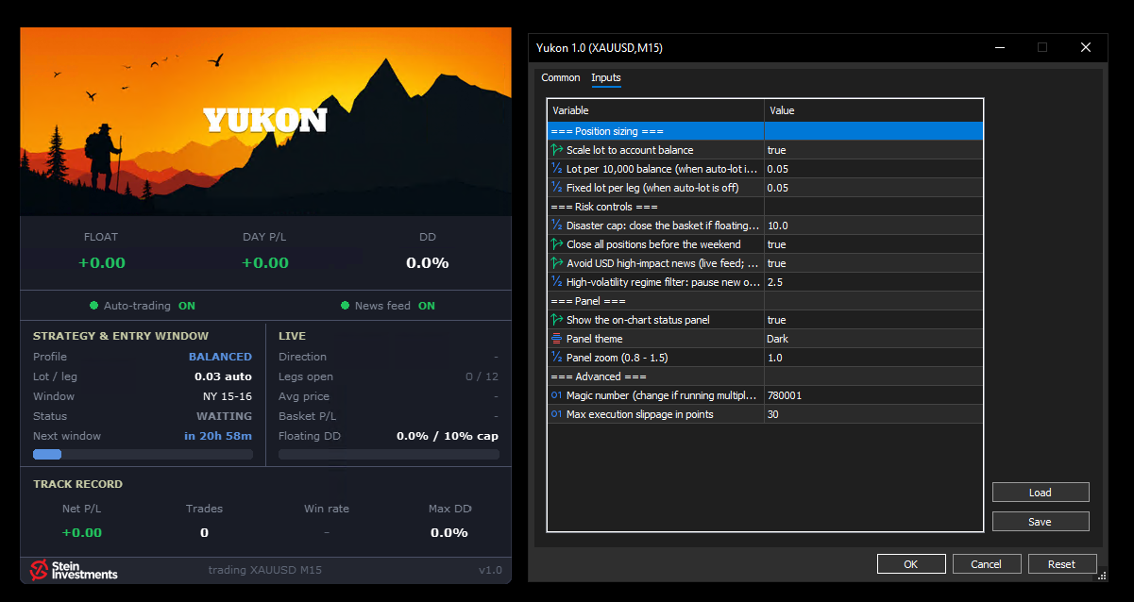Click the Floating DD progress bar

click(389, 455)
